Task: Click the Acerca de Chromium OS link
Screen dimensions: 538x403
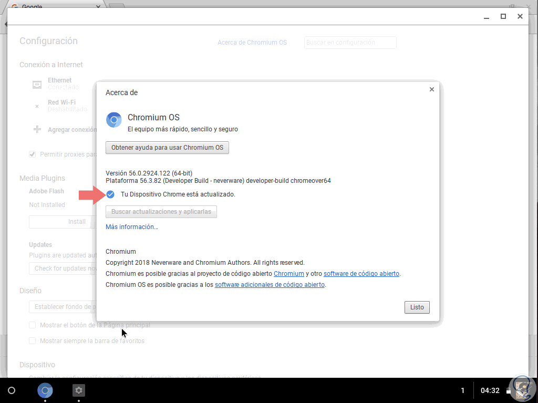Action: coord(252,43)
